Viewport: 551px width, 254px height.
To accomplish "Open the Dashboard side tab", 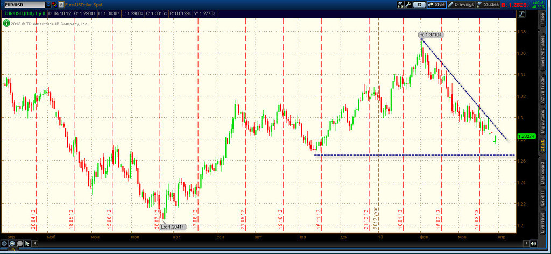I will [542, 173].
